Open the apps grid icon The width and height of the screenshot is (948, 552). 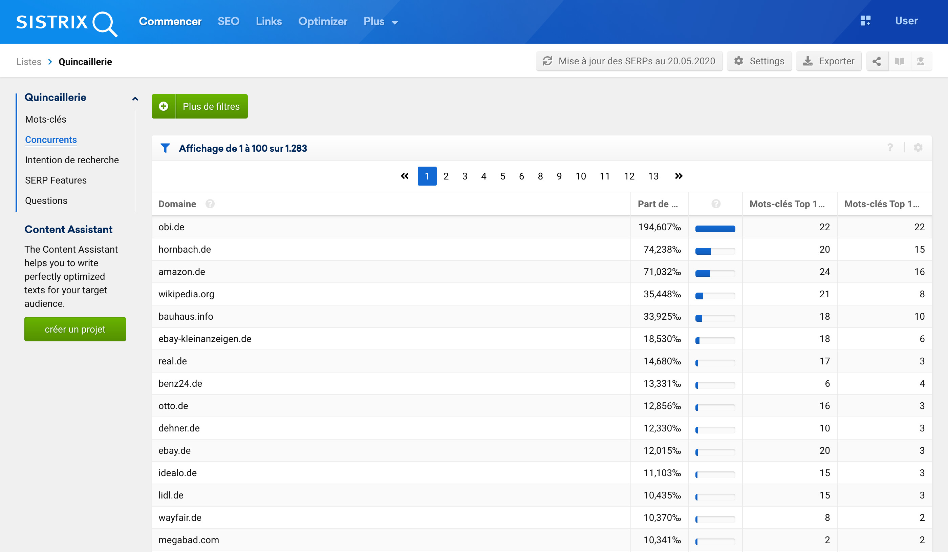pyautogui.click(x=865, y=21)
